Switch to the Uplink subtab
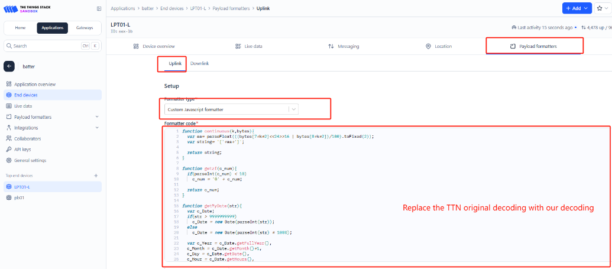Viewport: 612px width, 269px height. click(x=175, y=63)
